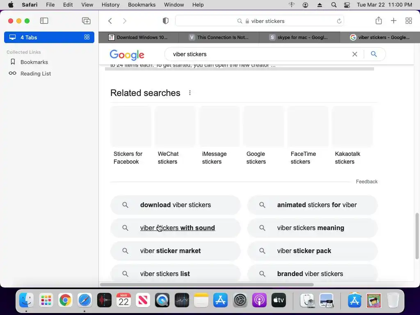This screenshot has width=420, height=315.
Task: Focus the Google search text field
Action: 260,54
